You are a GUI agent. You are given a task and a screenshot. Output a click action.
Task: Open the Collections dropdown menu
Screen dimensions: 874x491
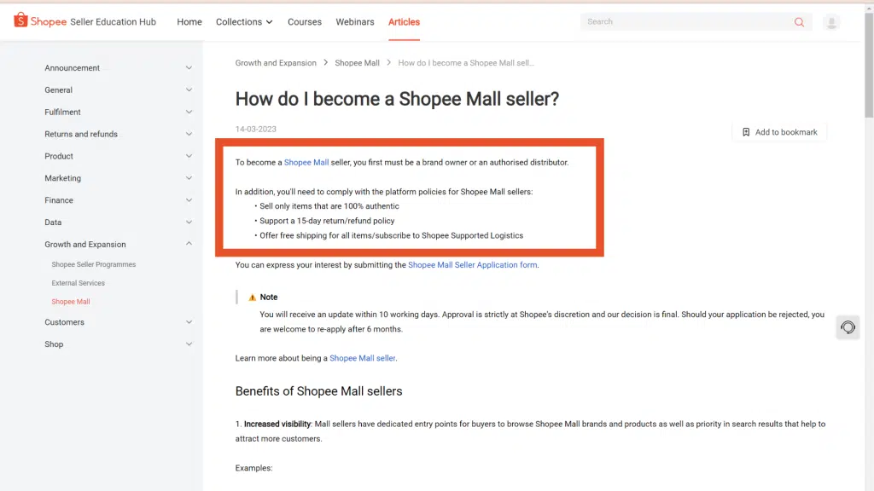244,22
